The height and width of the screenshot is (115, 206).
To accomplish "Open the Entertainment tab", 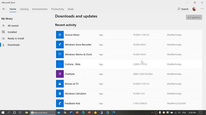I will [x=40, y=9].
